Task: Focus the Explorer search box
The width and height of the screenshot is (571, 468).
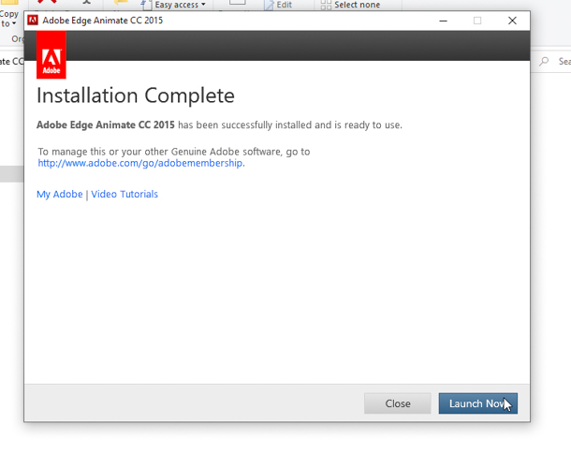Action: (564, 62)
